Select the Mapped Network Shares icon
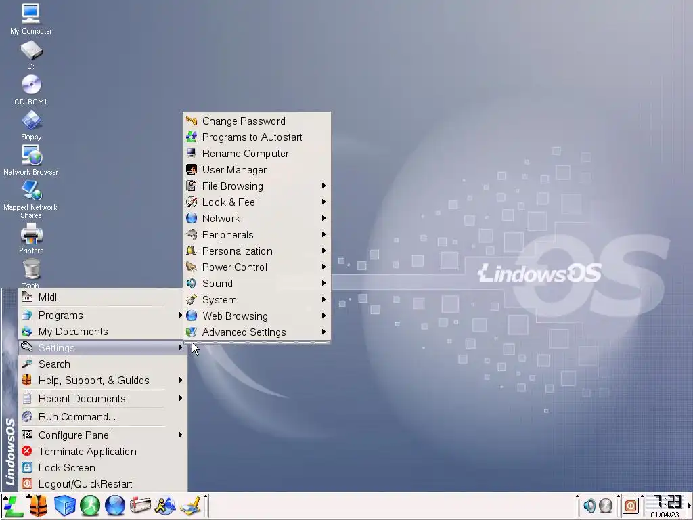The height and width of the screenshot is (520, 693). [x=31, y=200]
